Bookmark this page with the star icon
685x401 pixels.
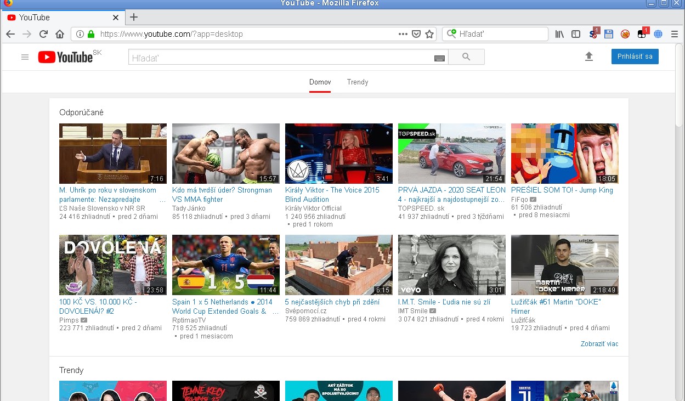coord(429,34)
